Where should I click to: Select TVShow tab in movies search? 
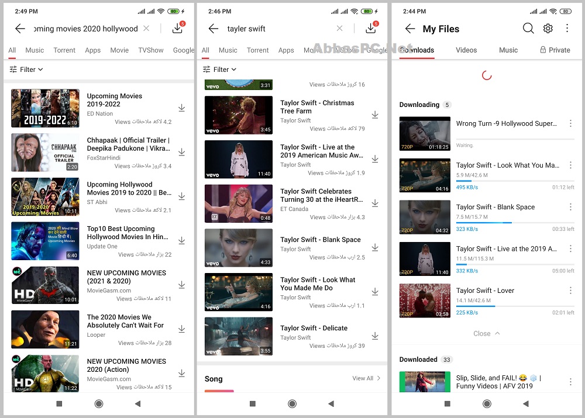pos(151,50)
